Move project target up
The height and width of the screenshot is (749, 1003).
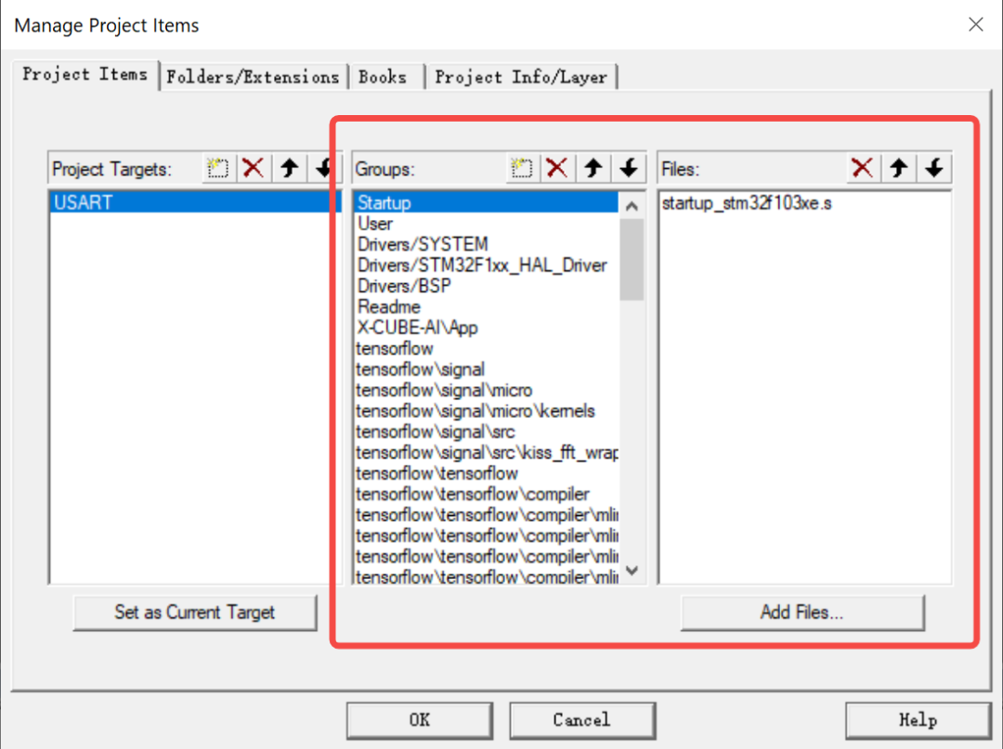[x=289, y=169]
